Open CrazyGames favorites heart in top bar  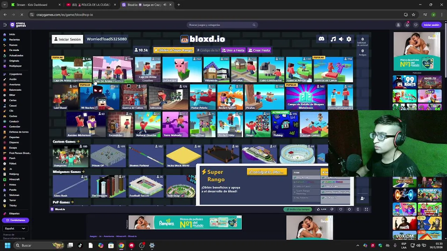[416, 25]
